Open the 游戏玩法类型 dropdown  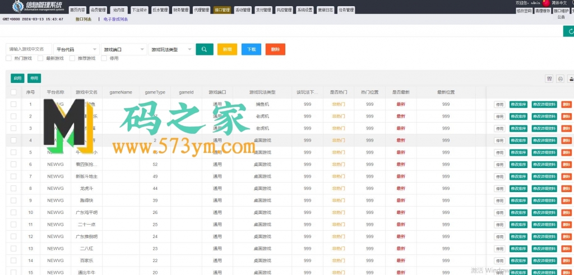(x=172, y=49)
